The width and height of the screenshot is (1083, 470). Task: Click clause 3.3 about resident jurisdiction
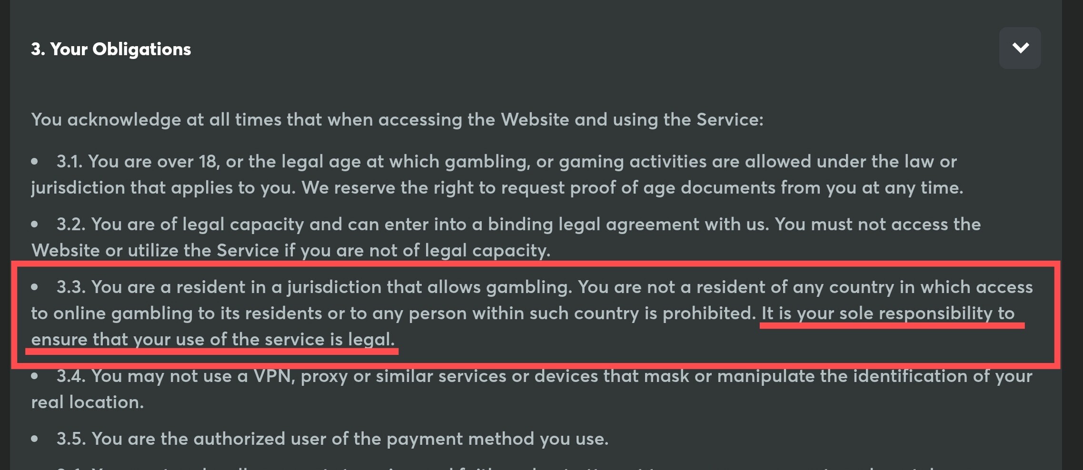[532, 313]
